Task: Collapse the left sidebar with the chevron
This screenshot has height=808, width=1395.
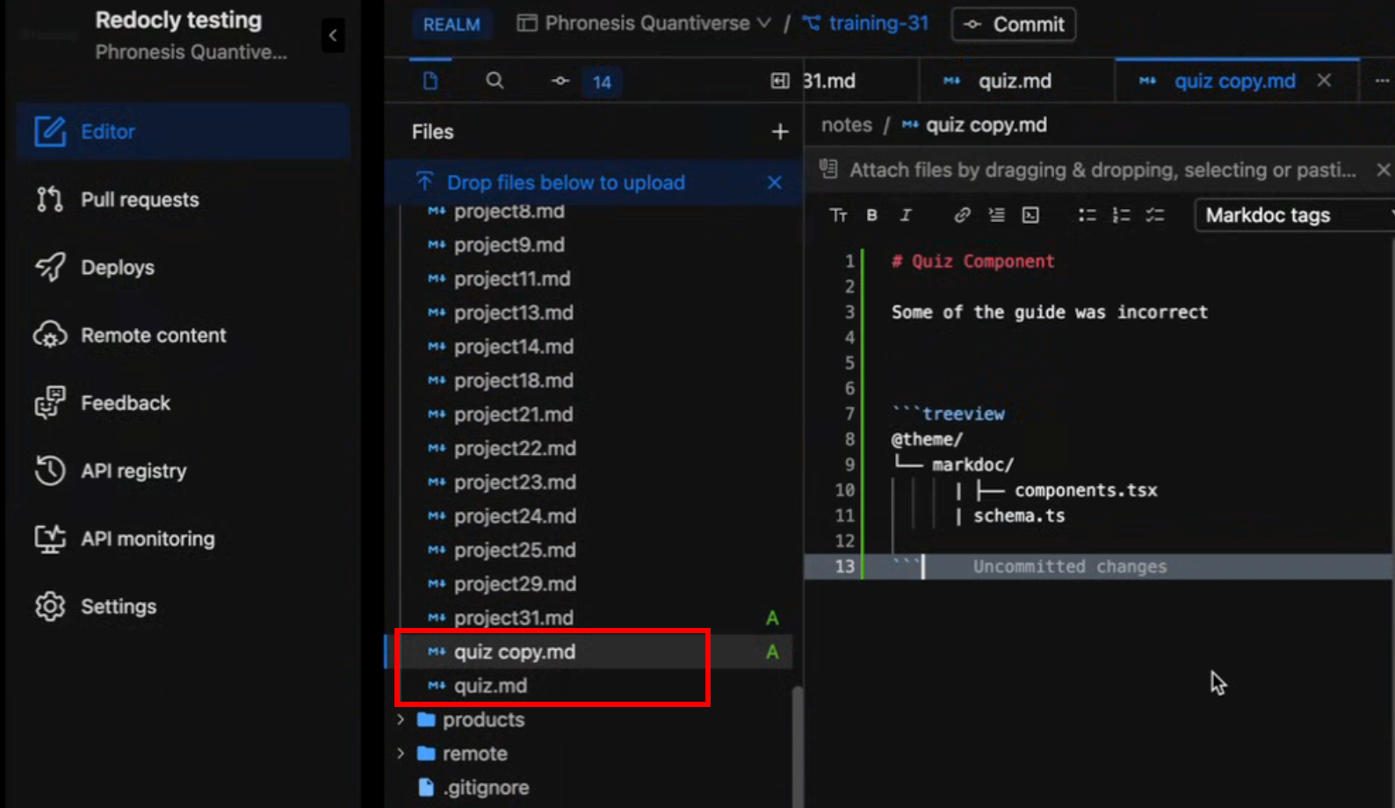Action: pyautogui.click(x=332, y=36)
